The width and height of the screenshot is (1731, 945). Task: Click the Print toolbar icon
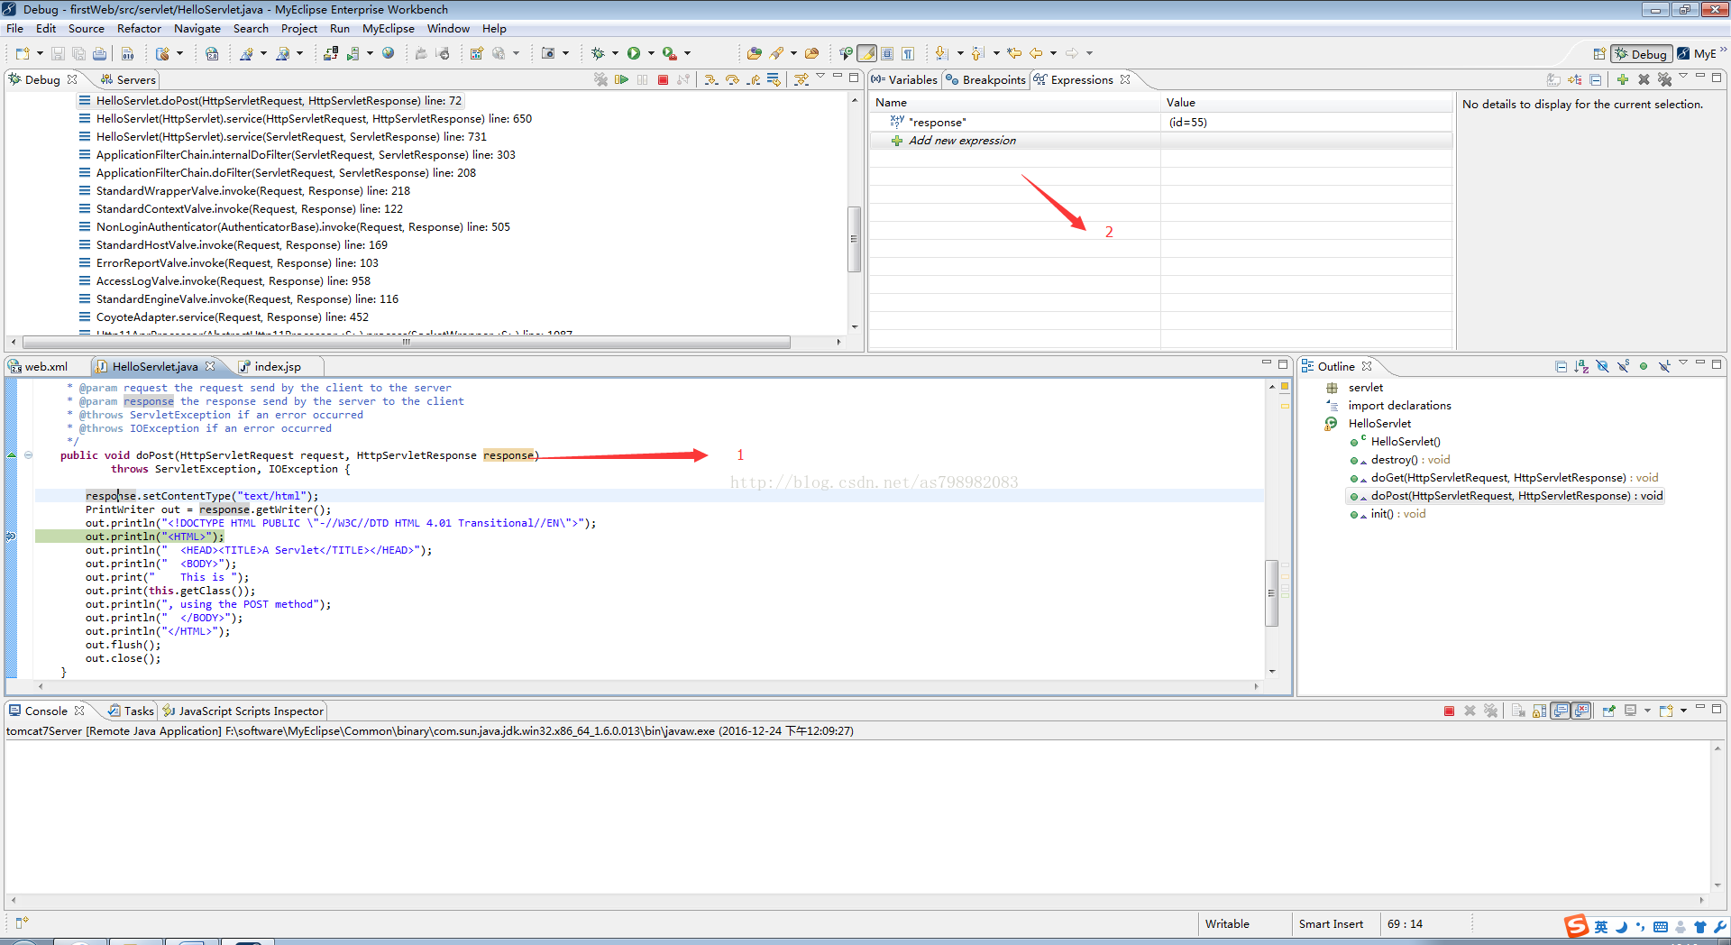point(99,54)
